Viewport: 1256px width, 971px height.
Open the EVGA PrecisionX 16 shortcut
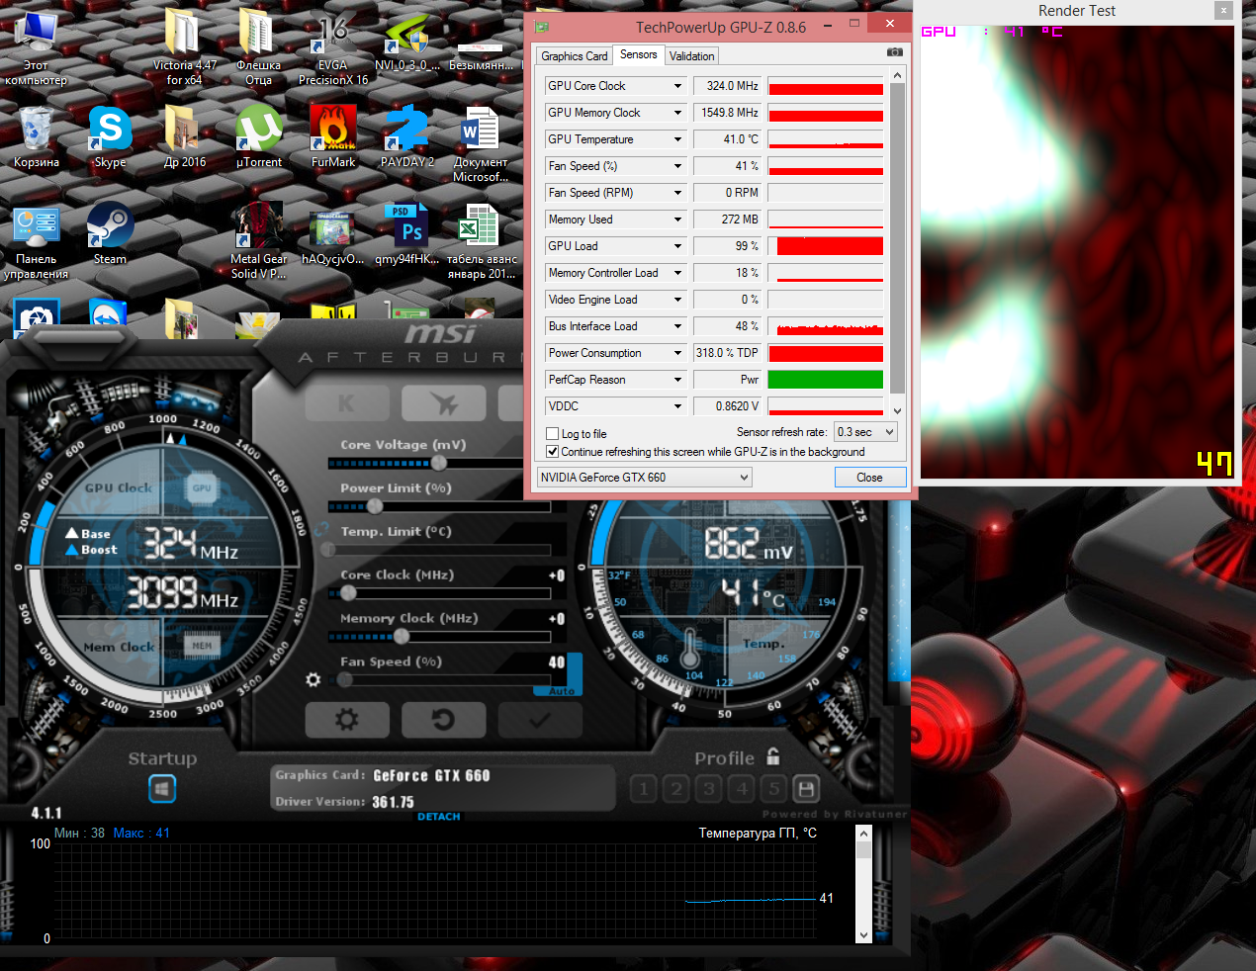click(333, 48)
